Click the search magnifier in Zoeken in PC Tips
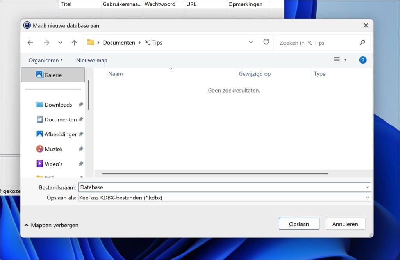The image size is (400, 260). [x=362, y=42]
